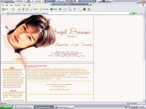Expand hidden tray icons arrow

click(x=129, y=107)
